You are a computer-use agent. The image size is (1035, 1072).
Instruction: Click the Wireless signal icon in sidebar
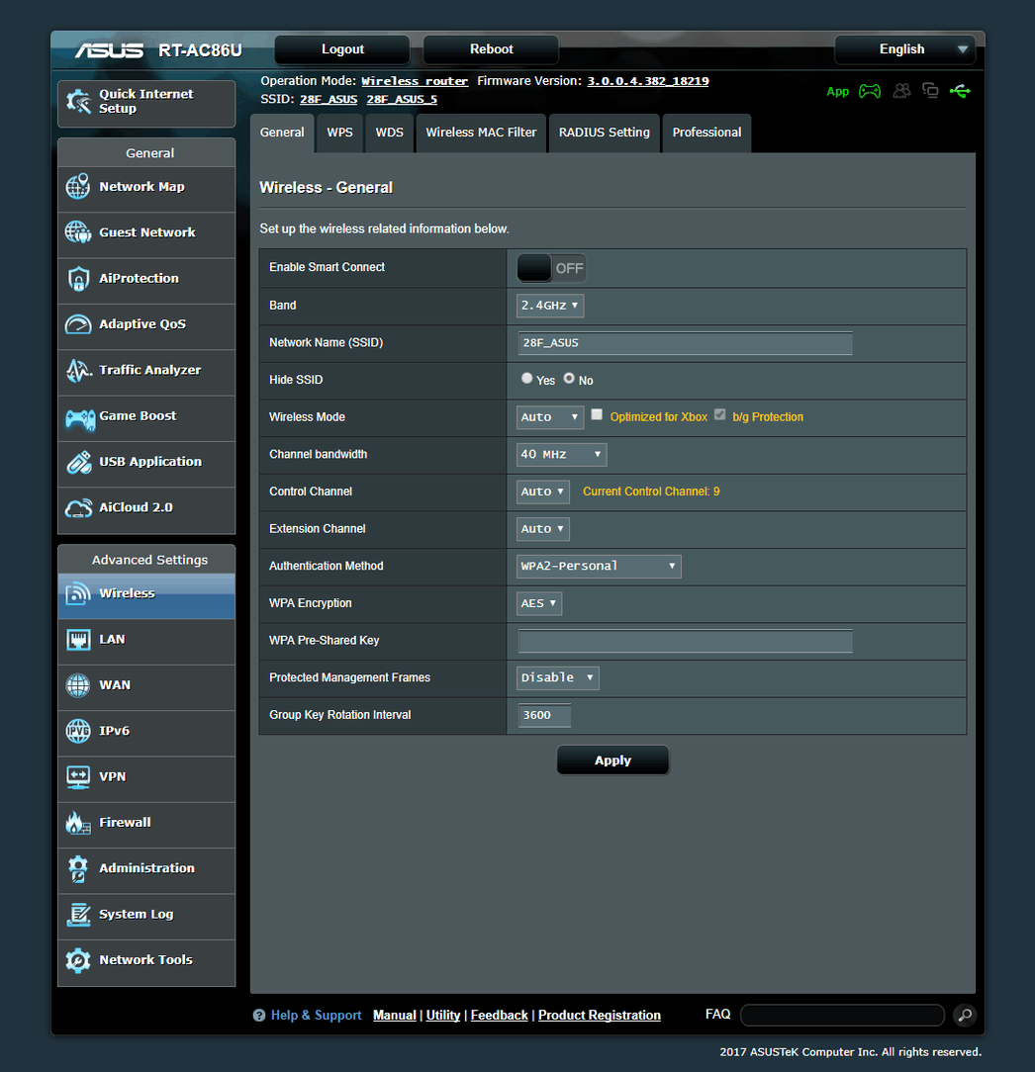78,594
